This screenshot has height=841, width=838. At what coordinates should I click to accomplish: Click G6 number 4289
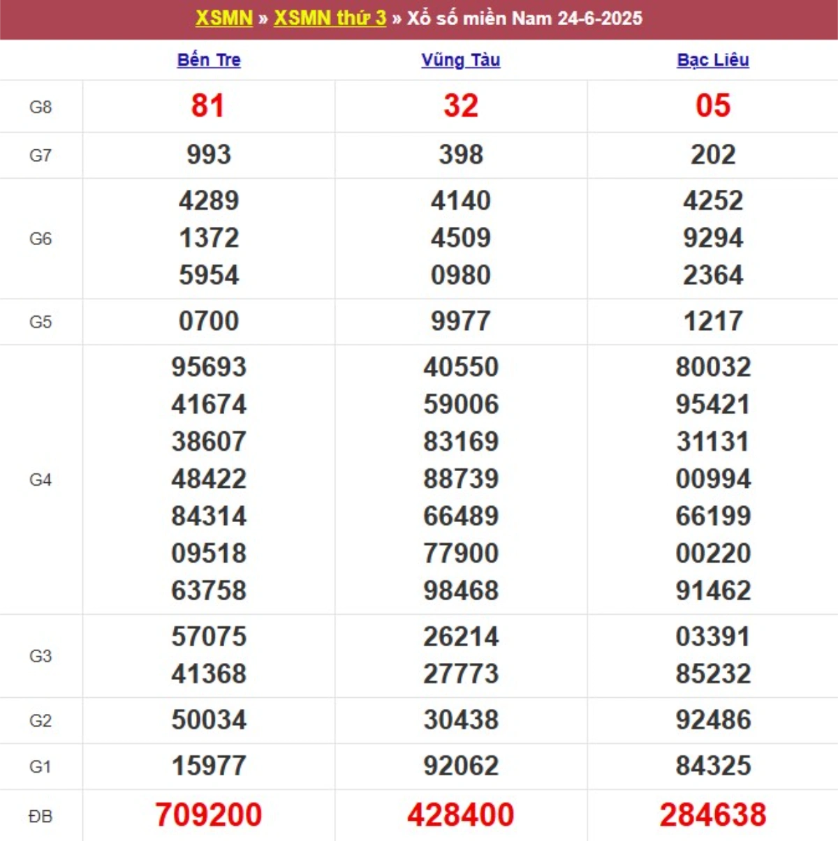209,201
